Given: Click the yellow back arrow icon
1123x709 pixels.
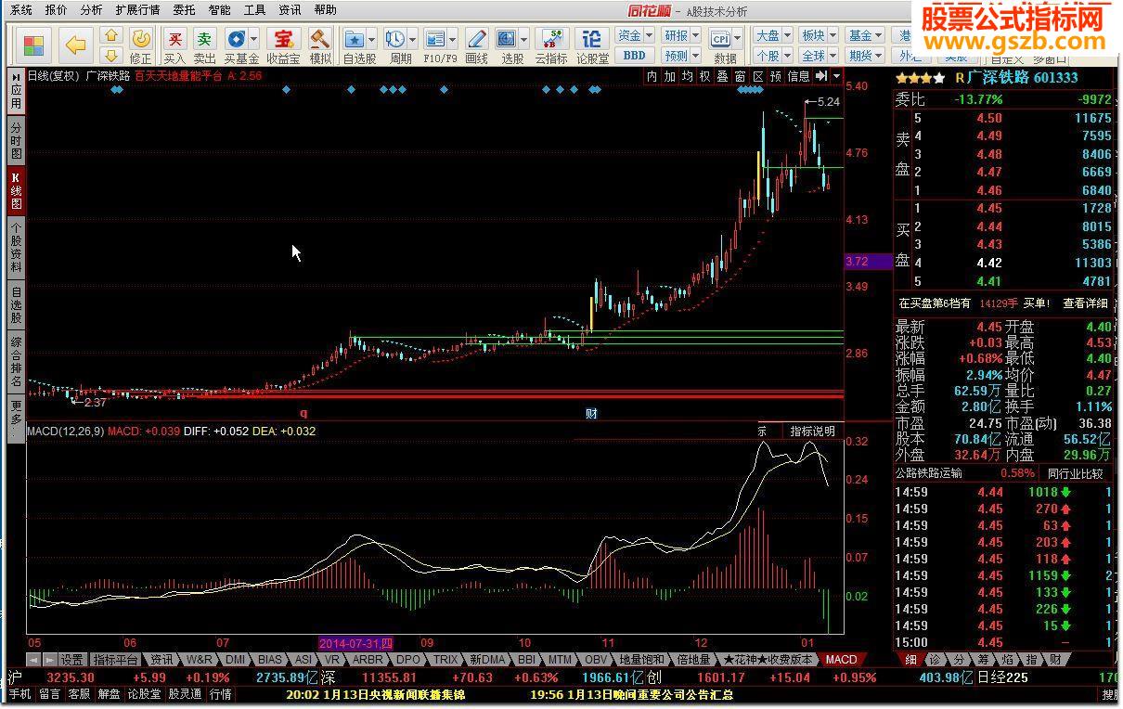Looking at the screenshot, I should (x=75, y=45).
